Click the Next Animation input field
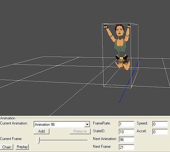Viewport: 170px width, 152px height. (126, 139)
